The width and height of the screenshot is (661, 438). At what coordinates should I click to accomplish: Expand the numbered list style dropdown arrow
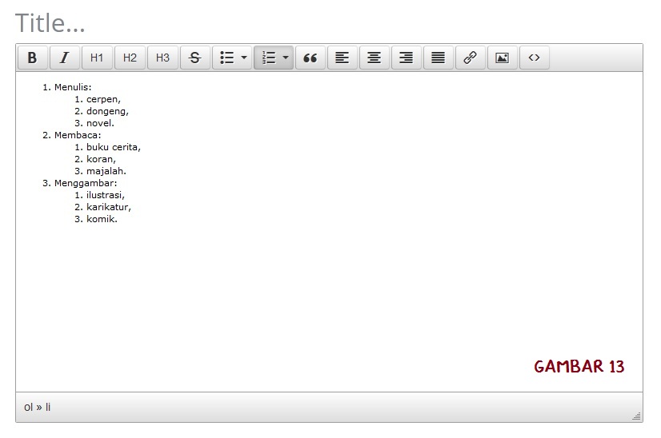click(x=286, y=58)
